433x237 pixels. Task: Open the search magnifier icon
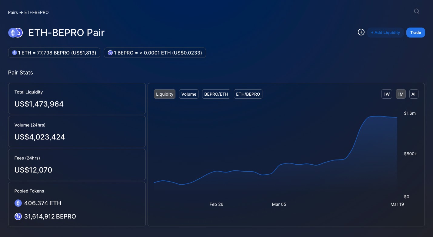pyautogui.click(x=417, y=12)
